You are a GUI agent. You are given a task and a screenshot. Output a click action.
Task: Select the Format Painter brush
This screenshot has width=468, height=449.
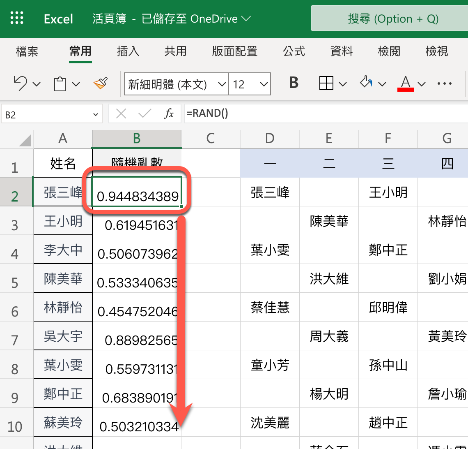100,83
